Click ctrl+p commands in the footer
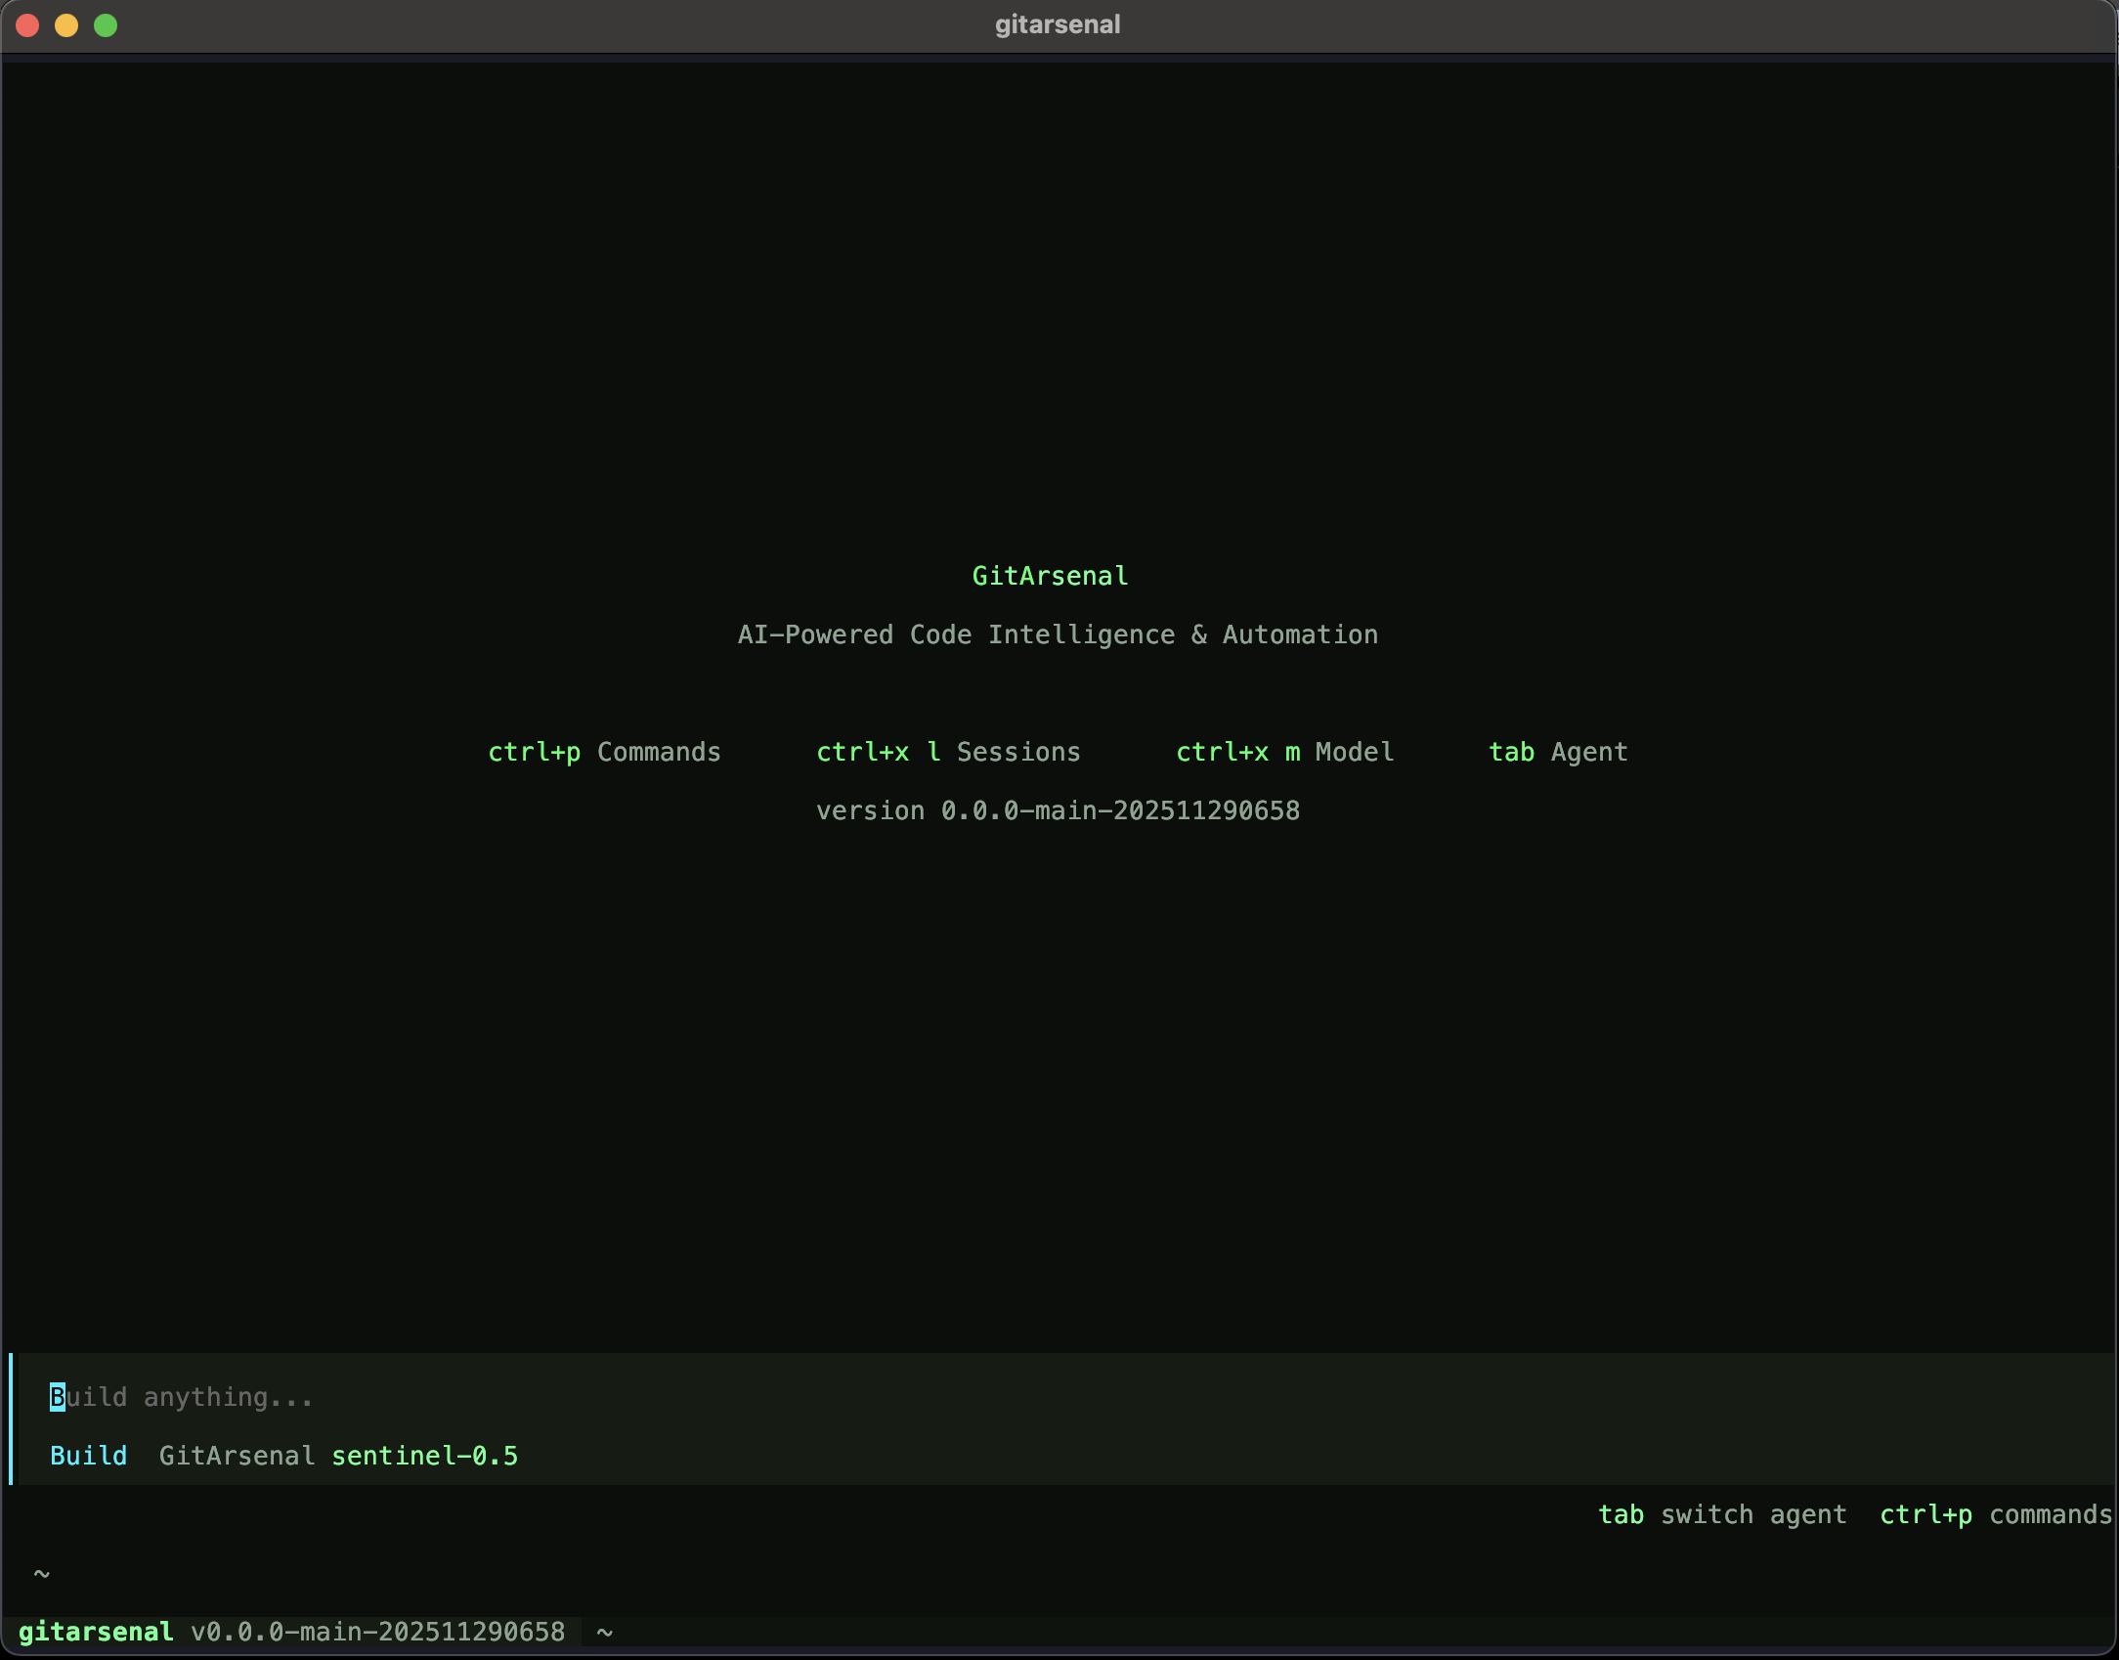This screenshot has height=1660, width=2119. pyautogui.click(x=1996, y=1514)
